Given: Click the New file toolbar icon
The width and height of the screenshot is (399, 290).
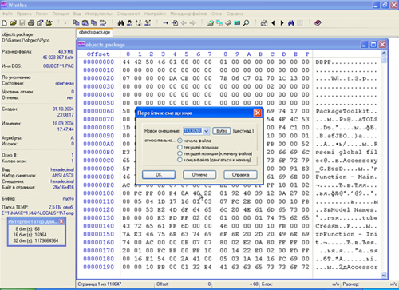Looking at the screenshot, I should click(5, 23).
